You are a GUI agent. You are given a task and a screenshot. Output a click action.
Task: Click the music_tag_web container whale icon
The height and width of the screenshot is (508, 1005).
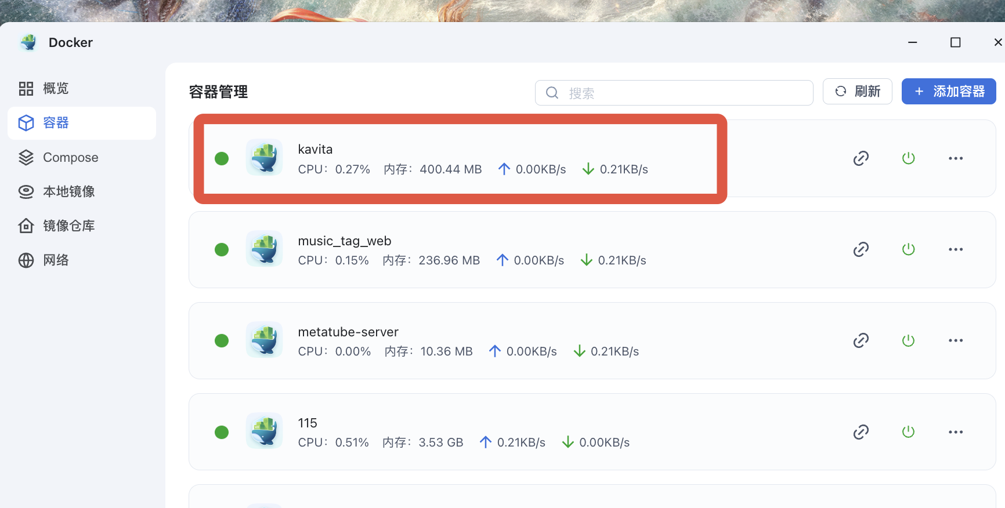[x=265, y=248]
